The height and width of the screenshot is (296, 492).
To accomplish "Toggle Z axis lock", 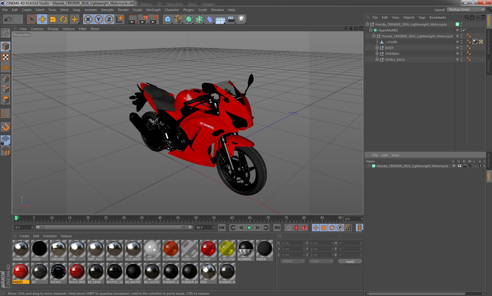I will [109, 19].
